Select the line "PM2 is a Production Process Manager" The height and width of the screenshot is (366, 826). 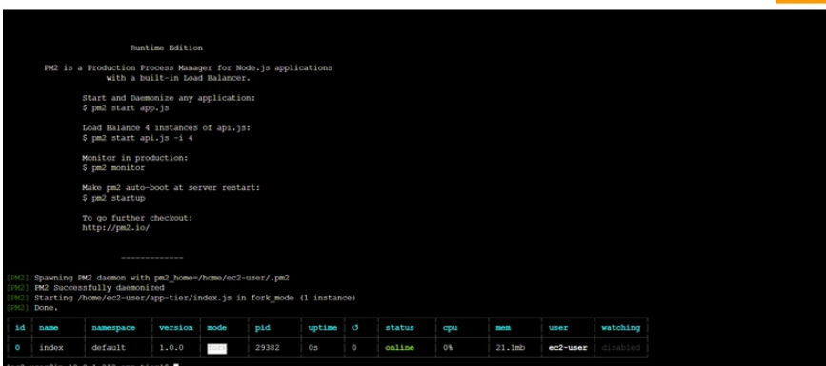(188, 68)
